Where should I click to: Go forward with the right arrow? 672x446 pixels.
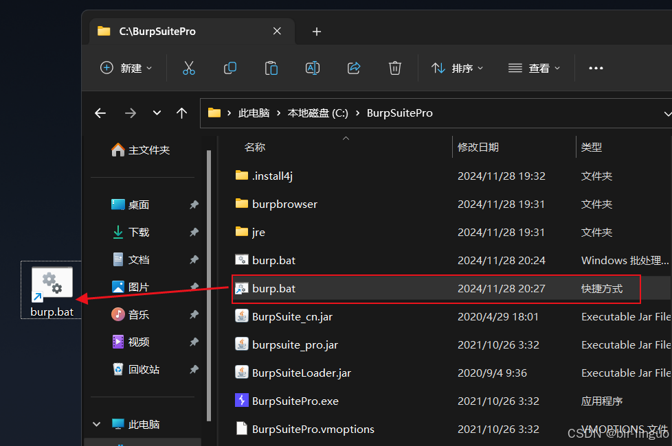(x=131, y=113)
